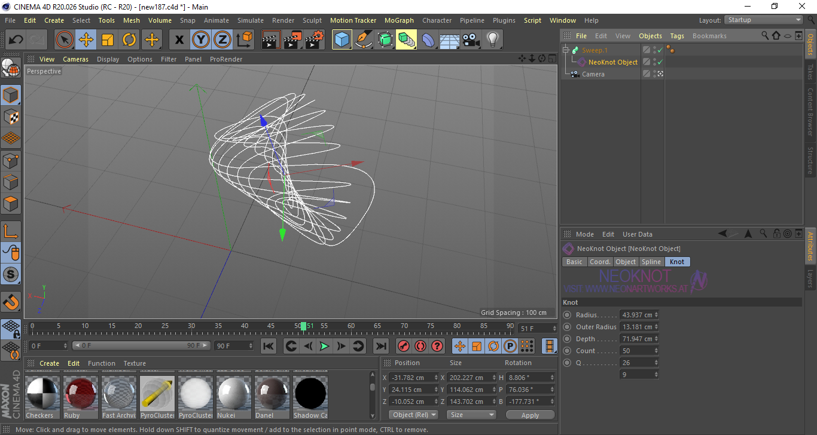Switch to the Spline tab

651,262
